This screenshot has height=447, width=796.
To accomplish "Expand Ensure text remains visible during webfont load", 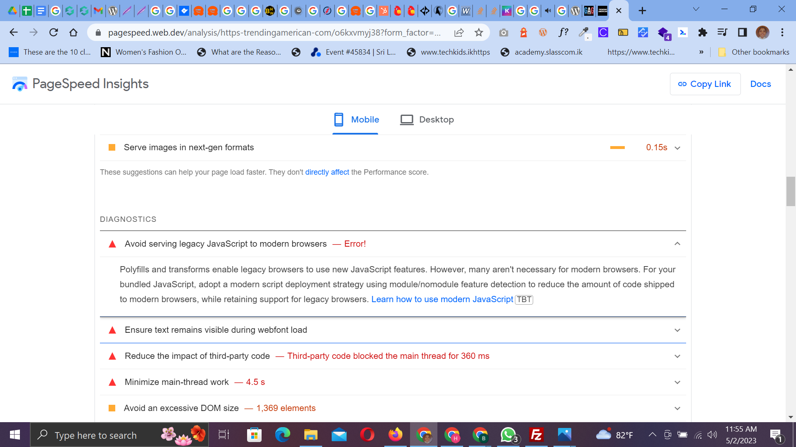I will point(393,330).
